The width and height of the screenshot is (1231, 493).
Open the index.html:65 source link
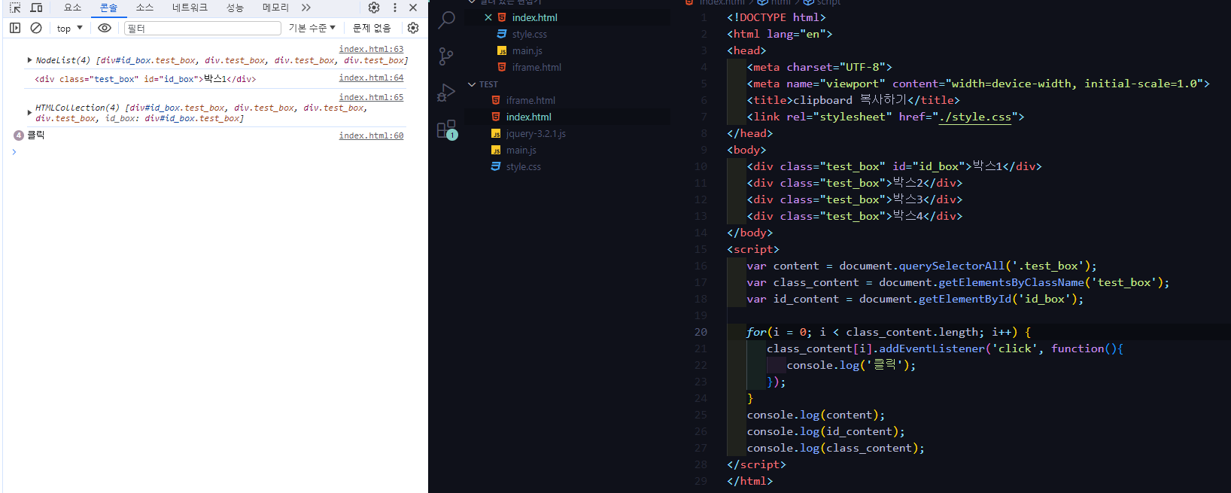tap(371, 97)
